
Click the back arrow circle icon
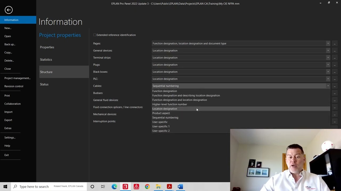[x=9, y=10]
